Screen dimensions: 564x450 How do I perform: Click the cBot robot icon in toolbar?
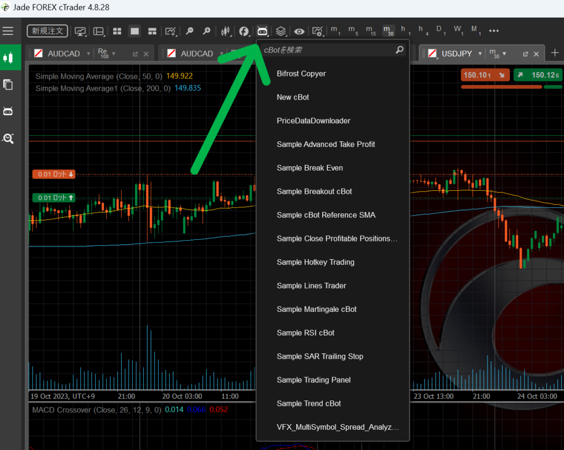(262, 31)
